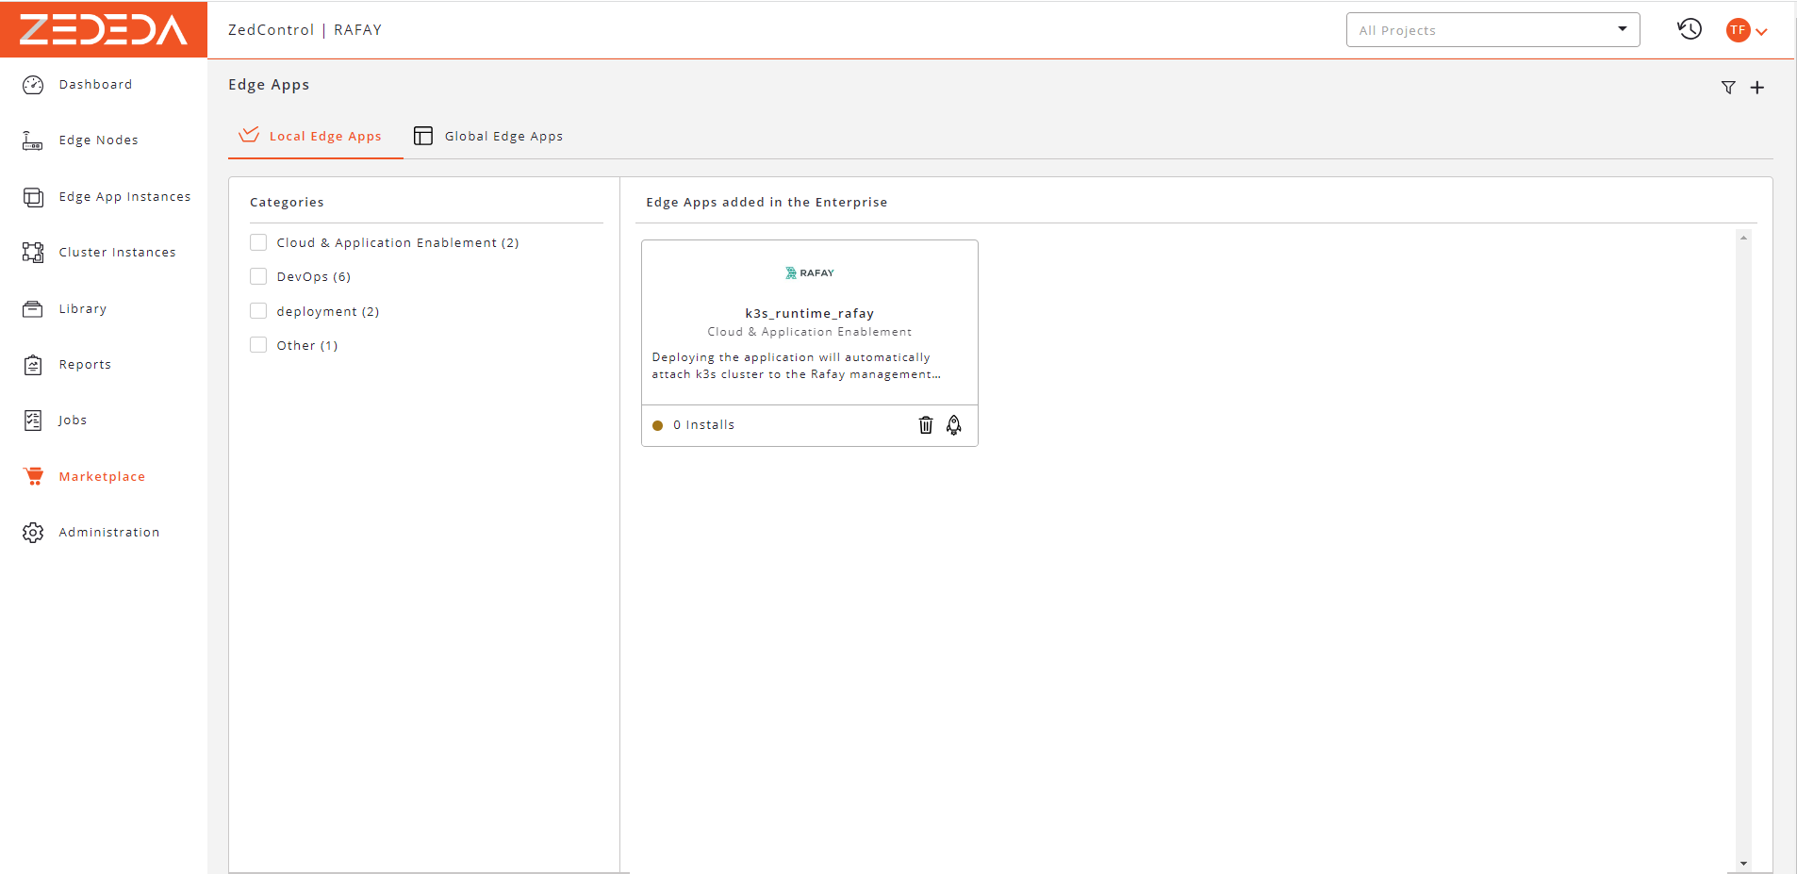Click the scrollbar down arrow

(1743, 863)
